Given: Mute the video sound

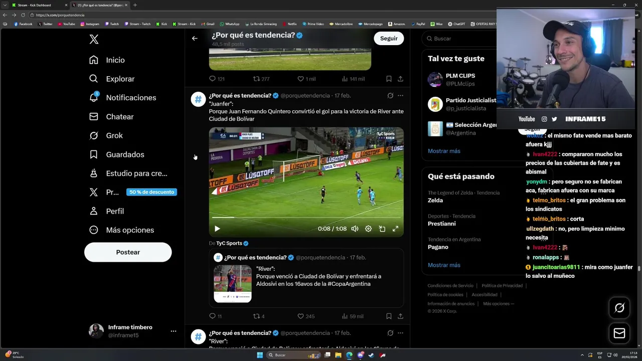Looking at the screenshot, I should tap(355, 229).
